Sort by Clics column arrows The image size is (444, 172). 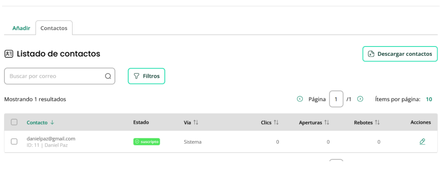(x=276, y=122)
